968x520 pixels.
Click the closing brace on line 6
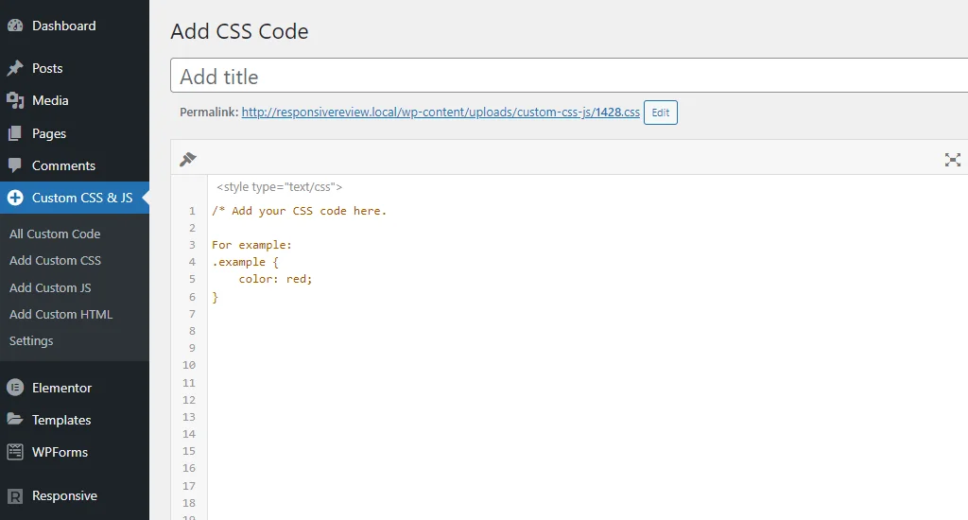[215, 297]
